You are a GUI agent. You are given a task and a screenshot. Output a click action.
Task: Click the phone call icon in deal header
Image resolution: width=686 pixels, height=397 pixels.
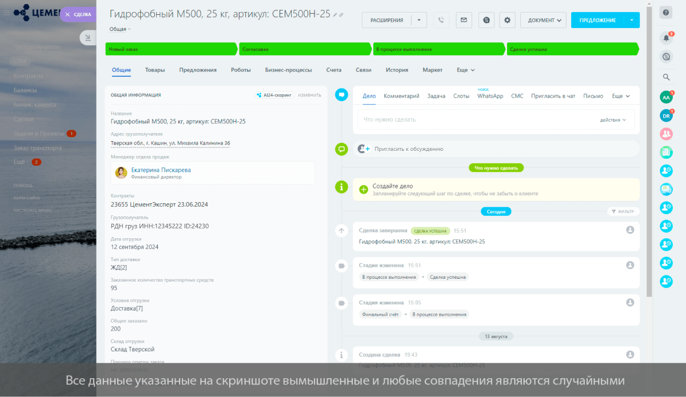coord(441,20)
